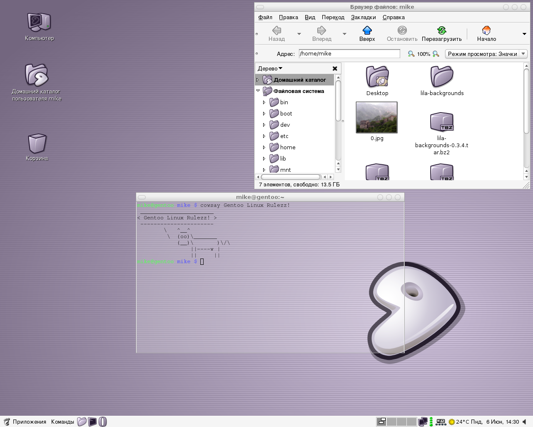Open the Вперед history dropdown arrow
Image resolution: width=533 pixels, height=427 pixels.
(x=344, y=34)
